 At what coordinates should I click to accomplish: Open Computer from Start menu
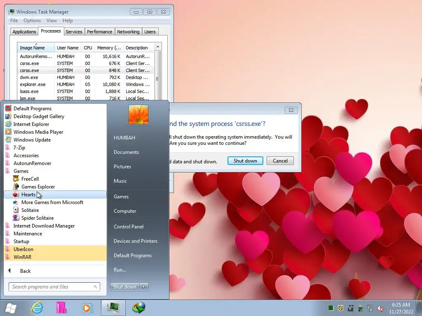click(124, 211)
